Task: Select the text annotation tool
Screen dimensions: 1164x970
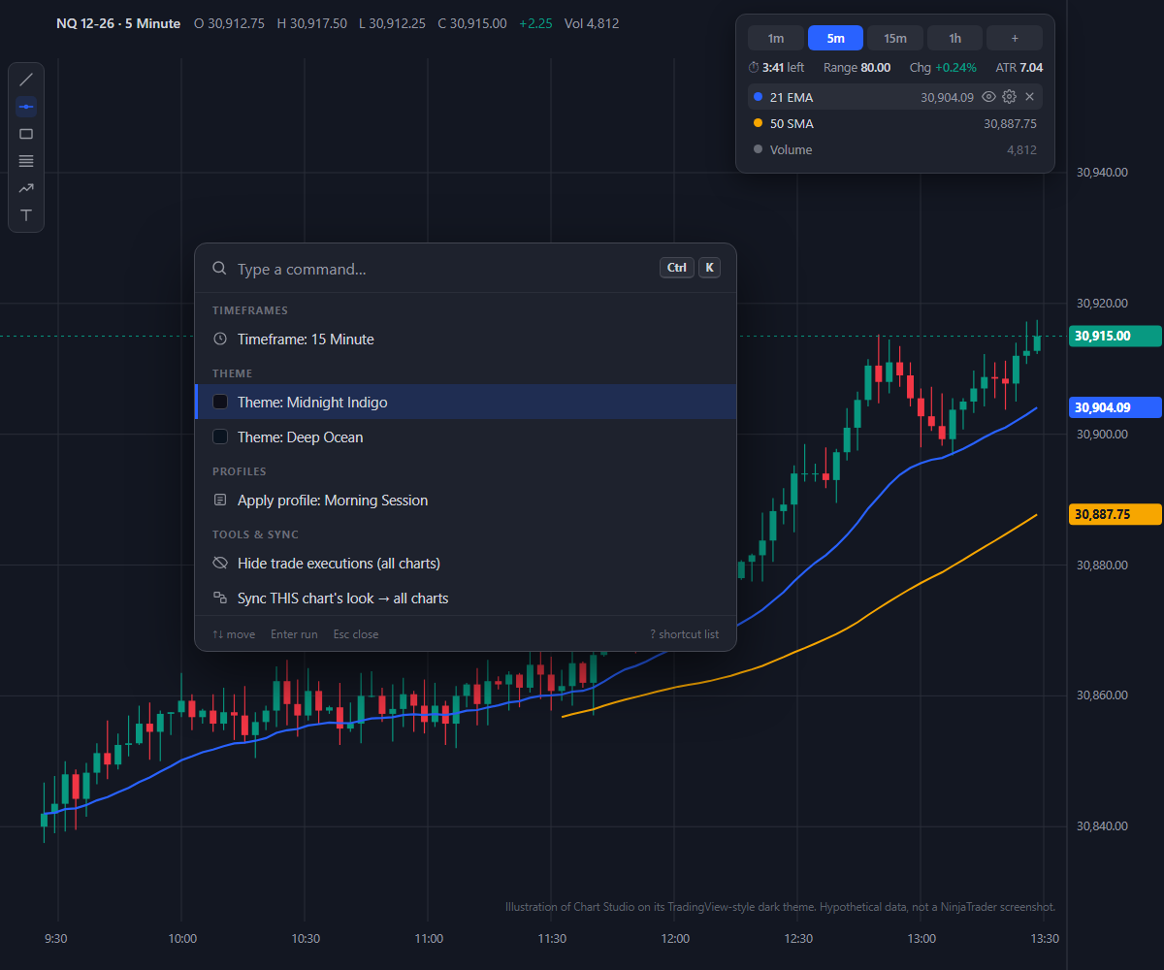Action: [x=26, y=215]
